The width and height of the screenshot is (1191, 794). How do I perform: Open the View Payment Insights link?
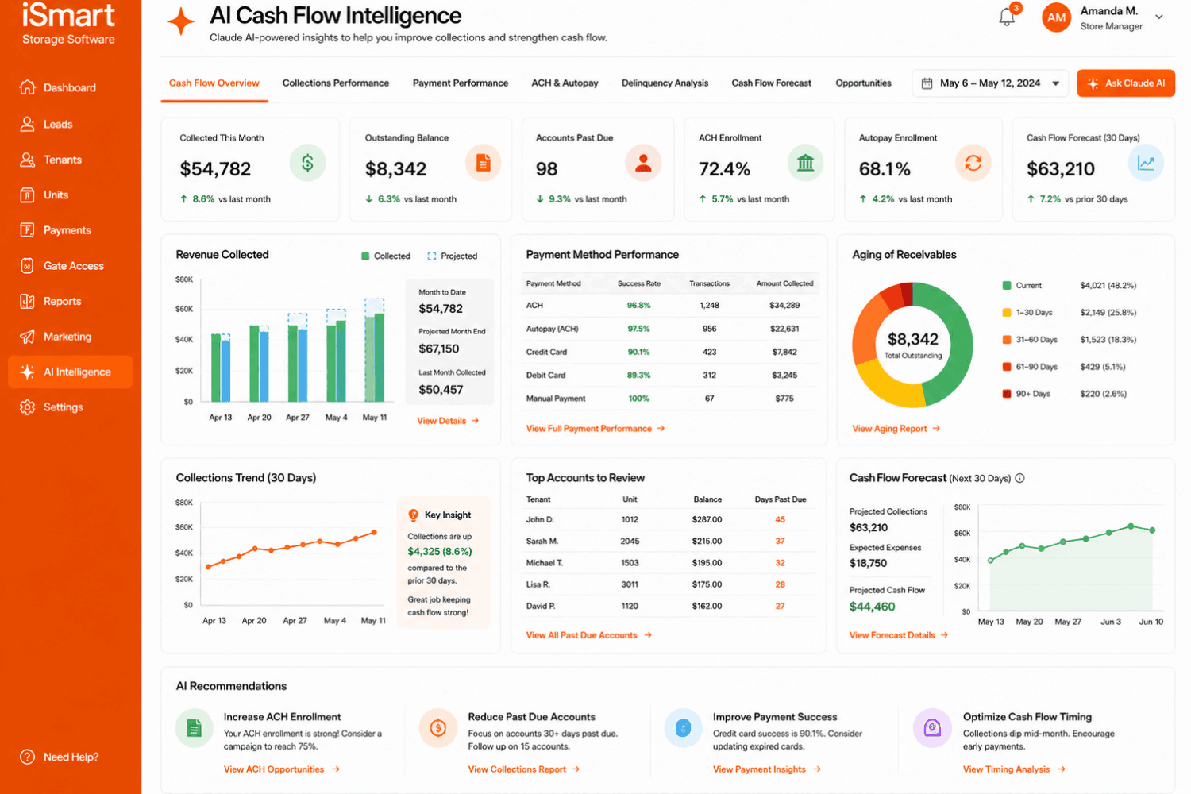pyautogui.click(x=767, y=769)
